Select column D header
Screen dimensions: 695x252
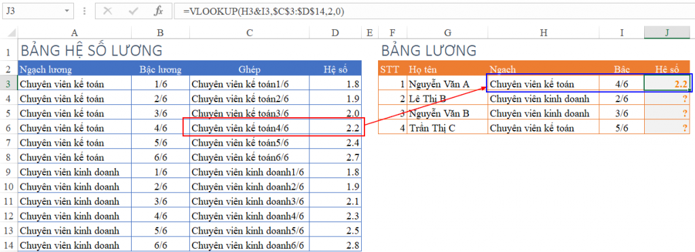pyautogui.click(x=335, y=33)
